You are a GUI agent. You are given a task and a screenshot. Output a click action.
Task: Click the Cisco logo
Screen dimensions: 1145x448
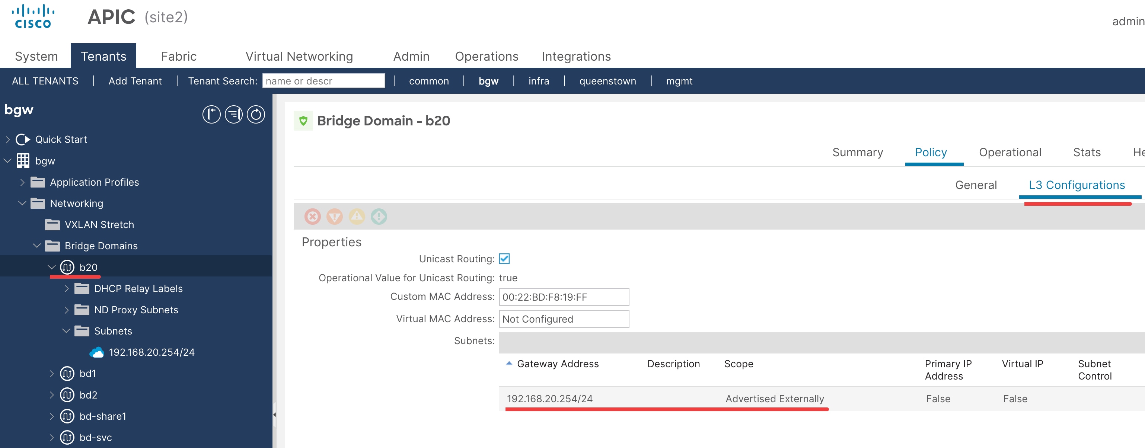33,17
